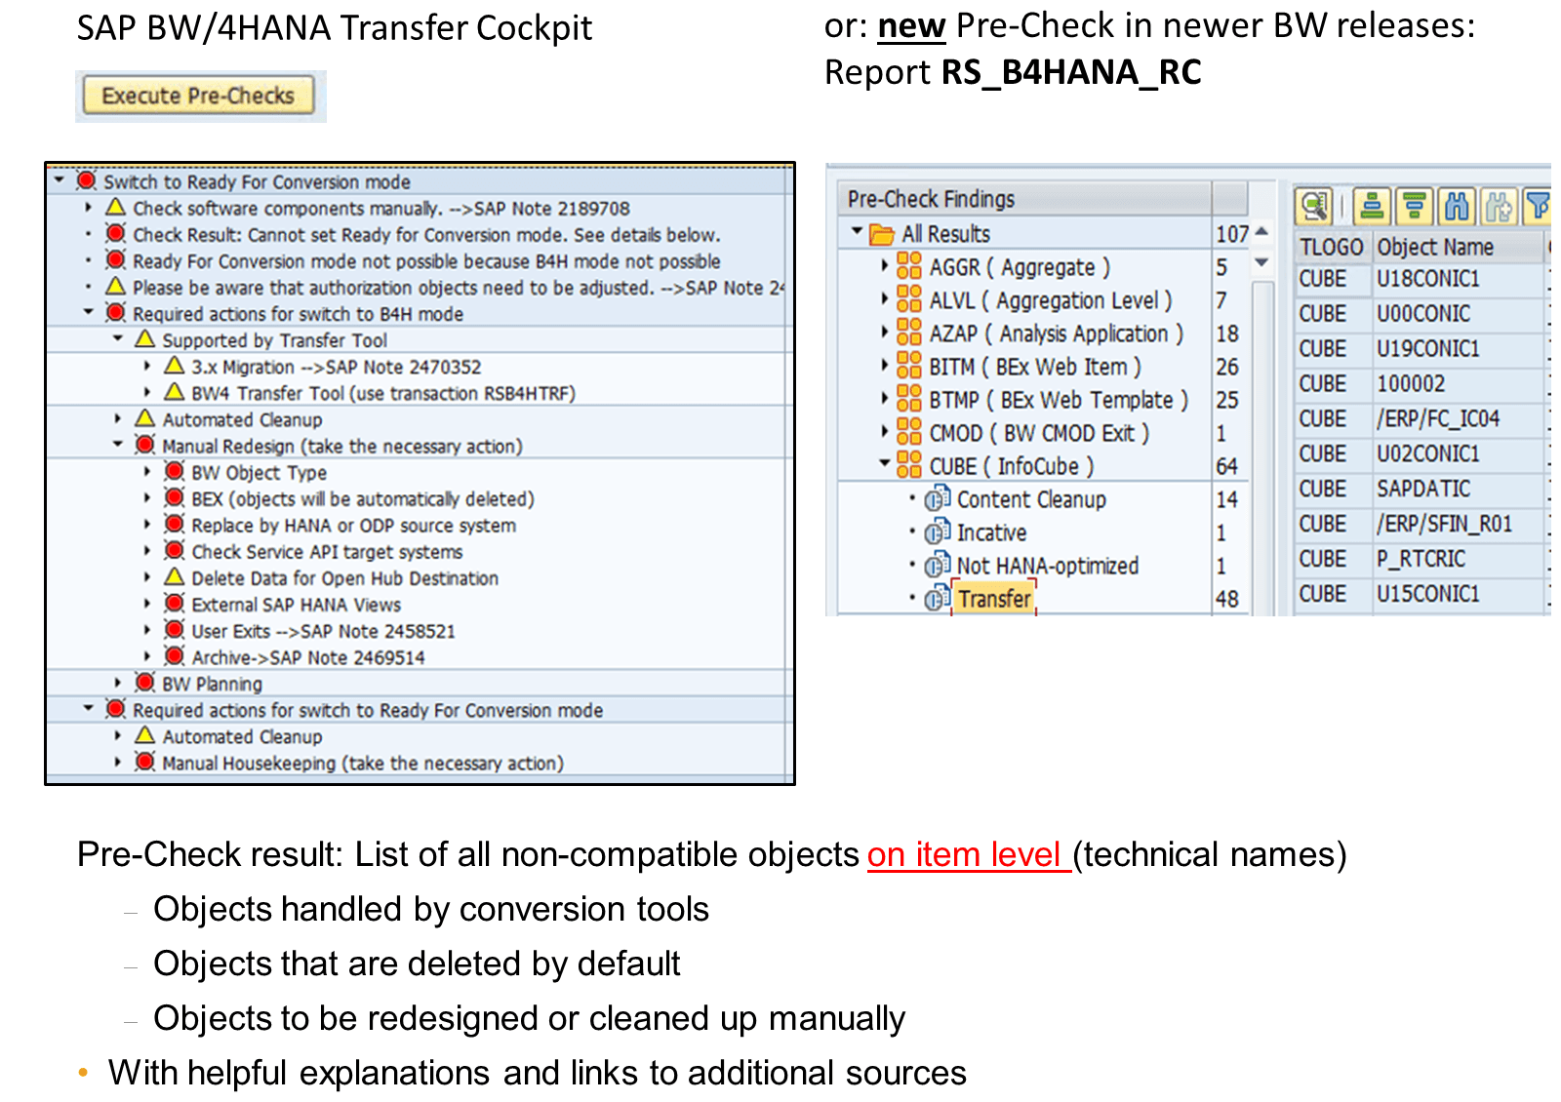The image size is (1561, 1102).
Task: Click the Sort Ascending toolbar icon
Action: (1372, 206)
